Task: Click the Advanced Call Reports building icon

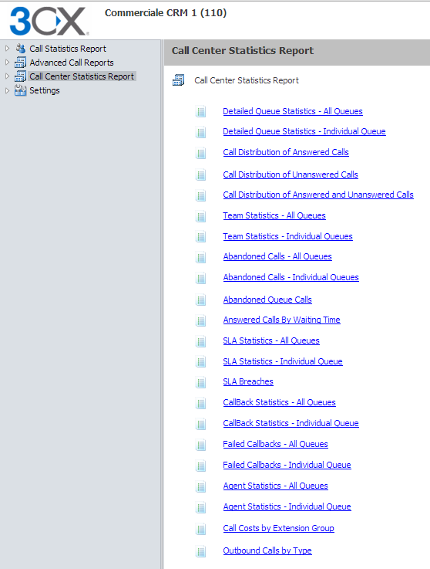Action: tap(20, 63)
